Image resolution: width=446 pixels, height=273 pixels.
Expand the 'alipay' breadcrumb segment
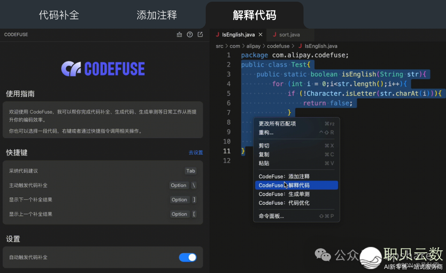click(x=253, y=46)
